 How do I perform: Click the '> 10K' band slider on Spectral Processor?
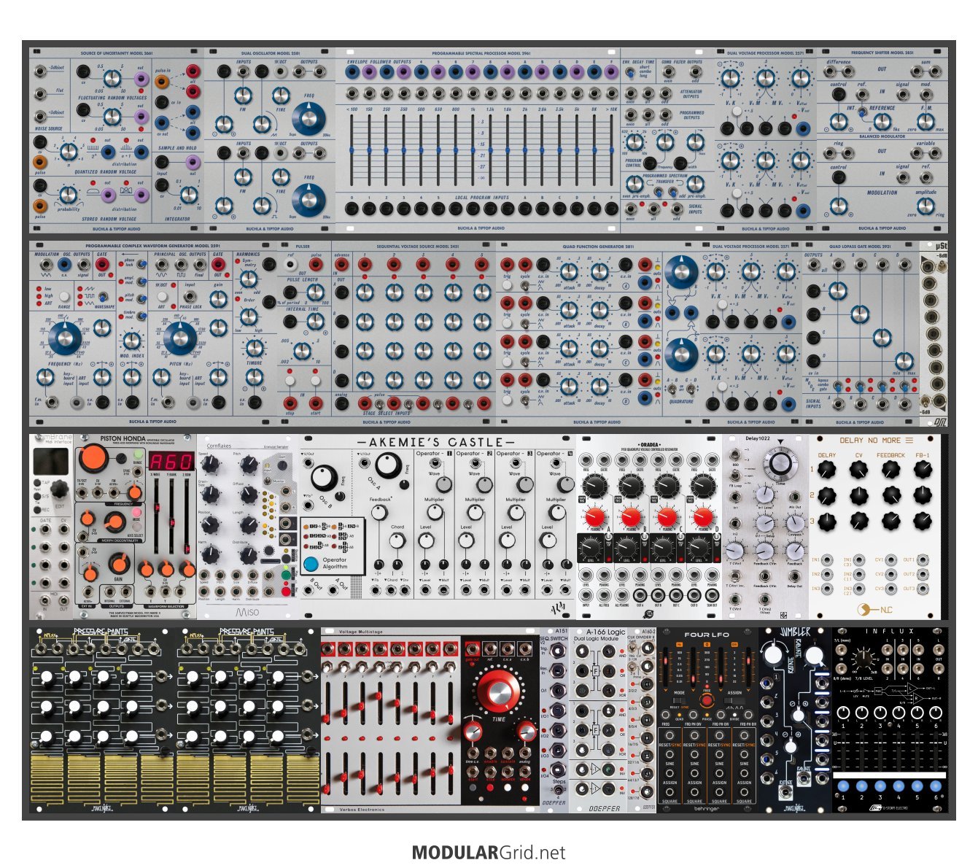click(613, 150)
